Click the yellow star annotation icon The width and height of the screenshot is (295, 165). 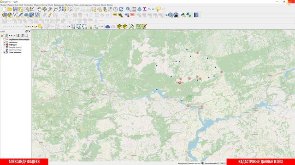[x=90, y=27]
